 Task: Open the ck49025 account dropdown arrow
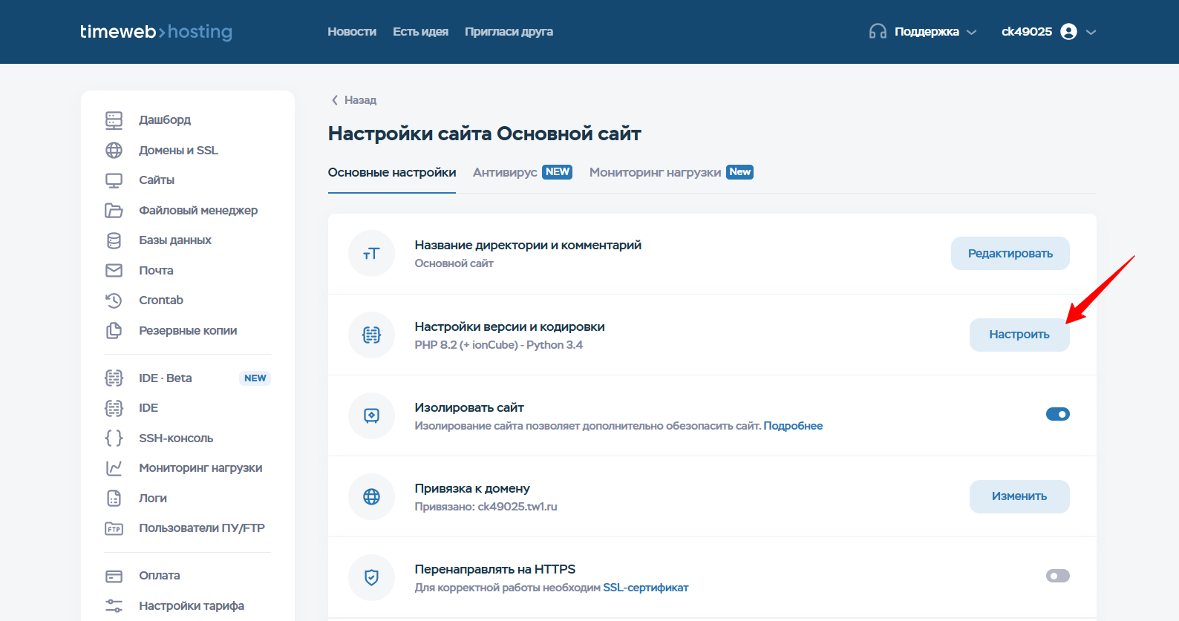coord(1091,32)
